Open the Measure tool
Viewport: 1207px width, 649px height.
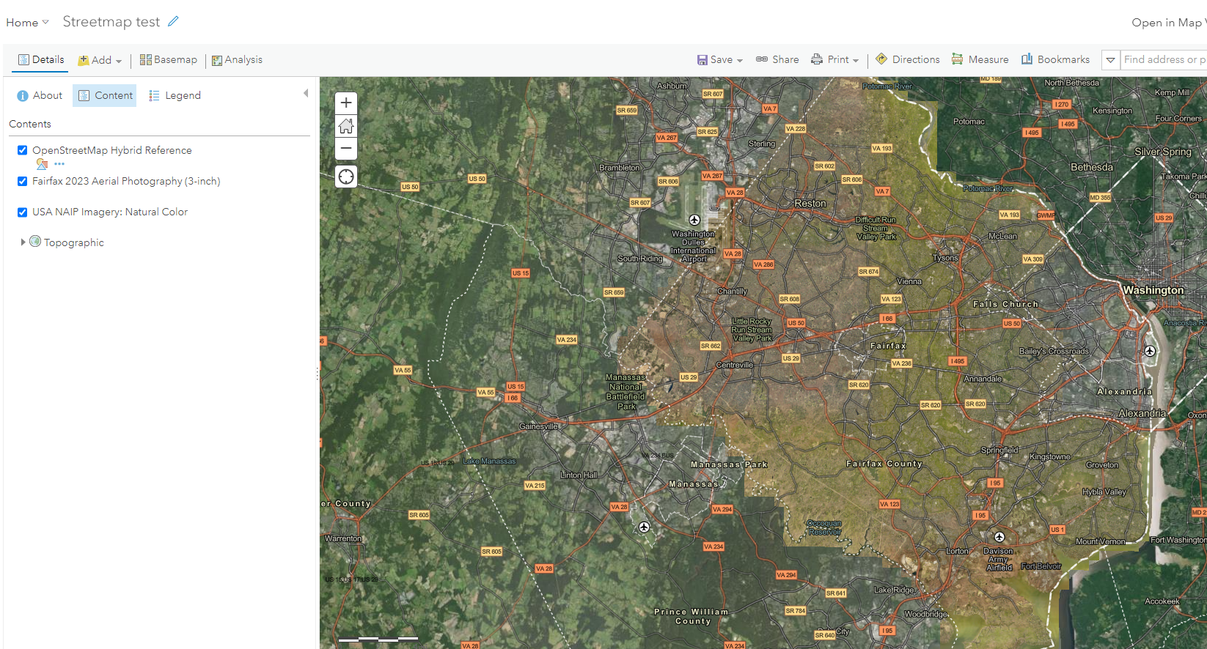980,59
